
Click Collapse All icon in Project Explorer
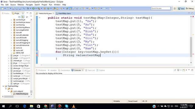point(19,17)
